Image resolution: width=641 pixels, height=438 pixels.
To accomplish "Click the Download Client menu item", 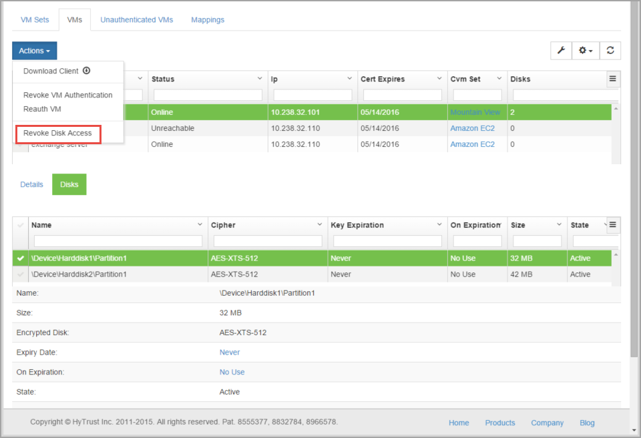I will 57,71.
